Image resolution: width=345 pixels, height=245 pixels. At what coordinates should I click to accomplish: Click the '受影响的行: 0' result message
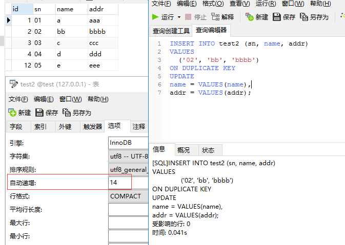click(x=171, y=224)
